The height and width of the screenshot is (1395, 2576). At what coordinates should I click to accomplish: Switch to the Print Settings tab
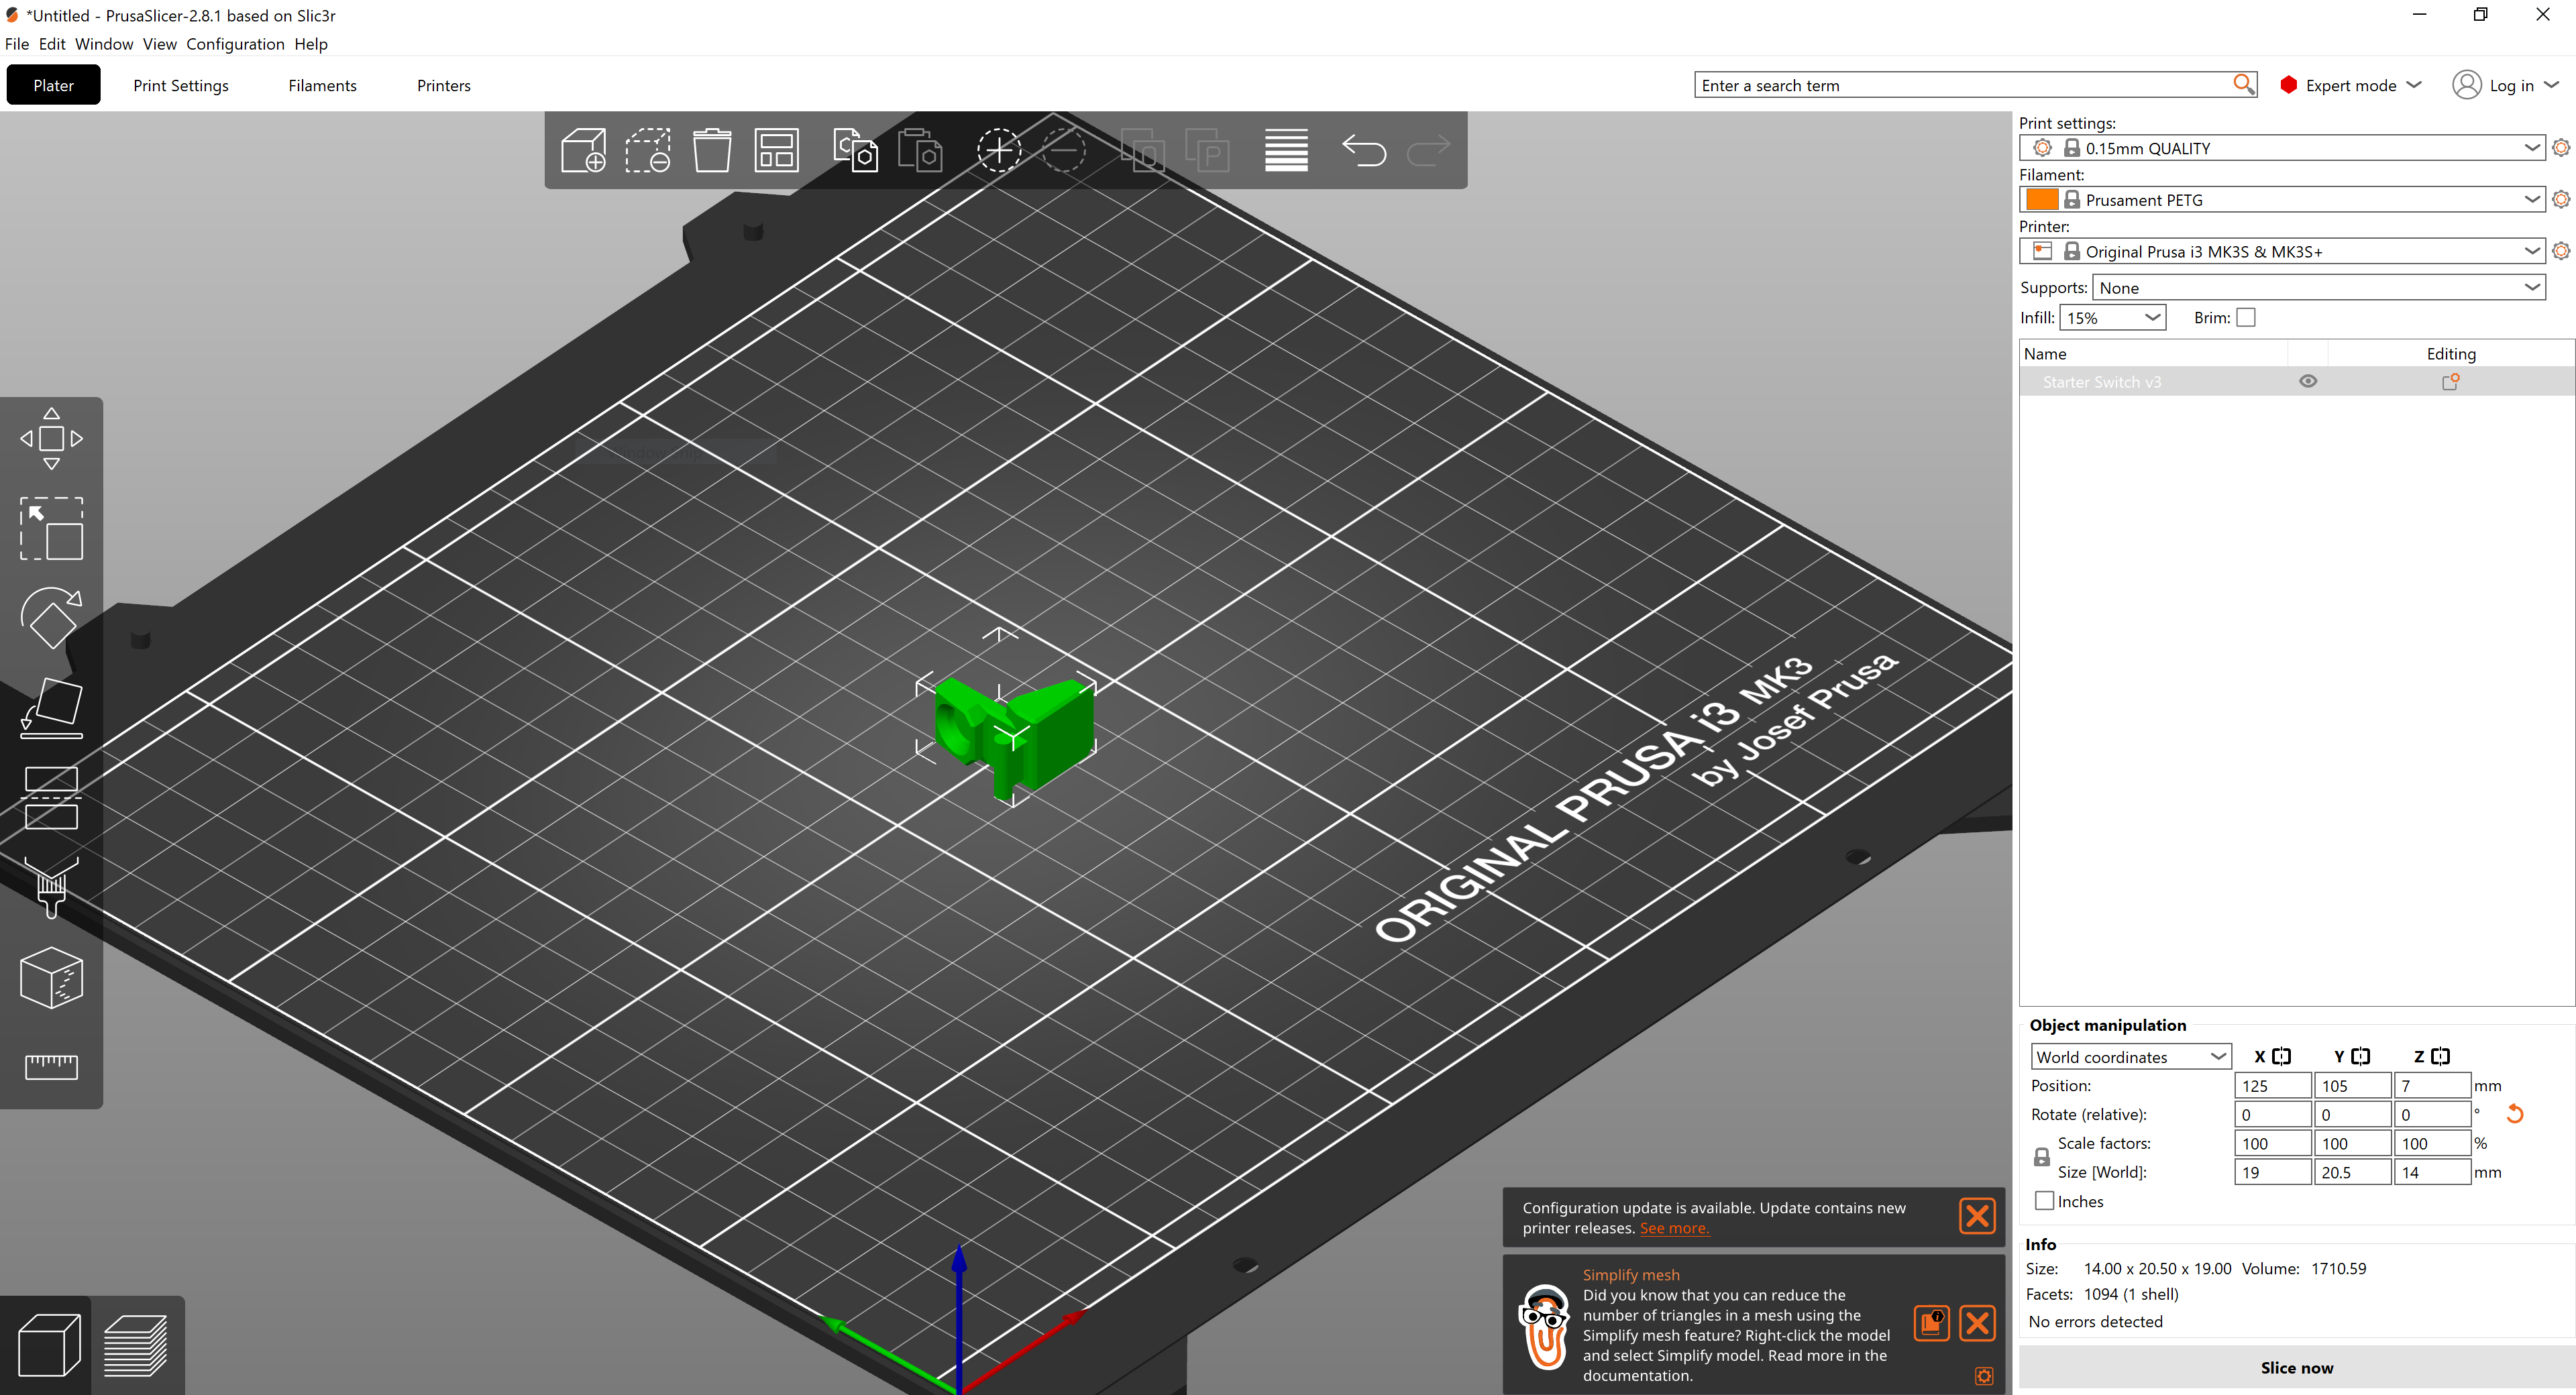pos(181,85)
